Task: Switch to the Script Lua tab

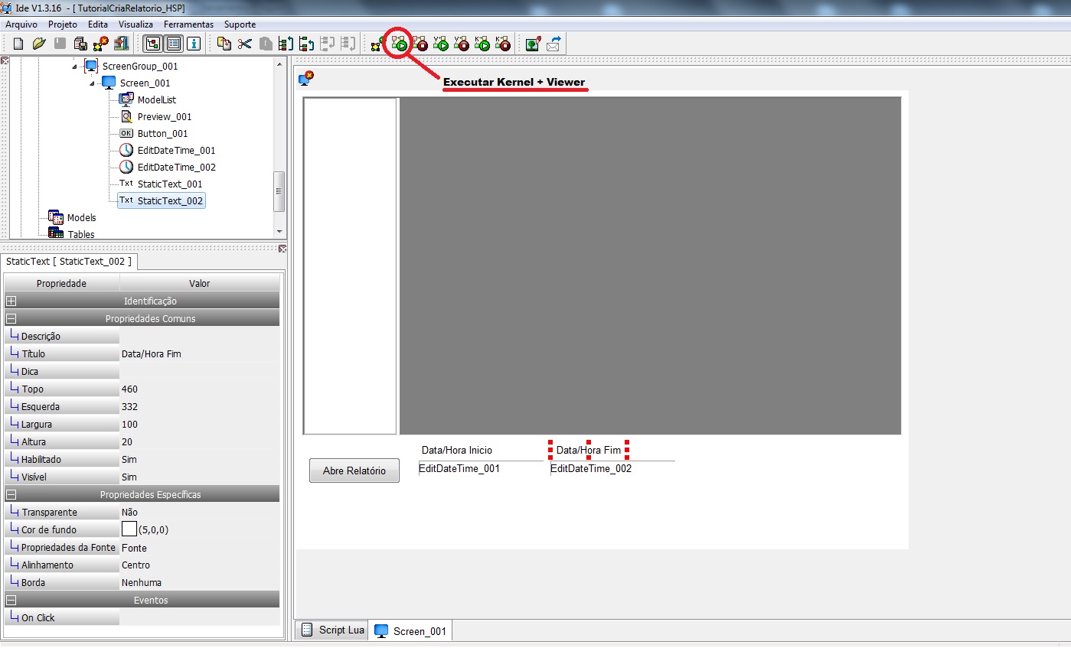Action: click(332, 630)
